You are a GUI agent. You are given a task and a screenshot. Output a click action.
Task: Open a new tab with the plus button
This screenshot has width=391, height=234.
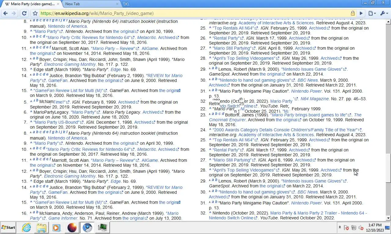click(x=126, y=4)
